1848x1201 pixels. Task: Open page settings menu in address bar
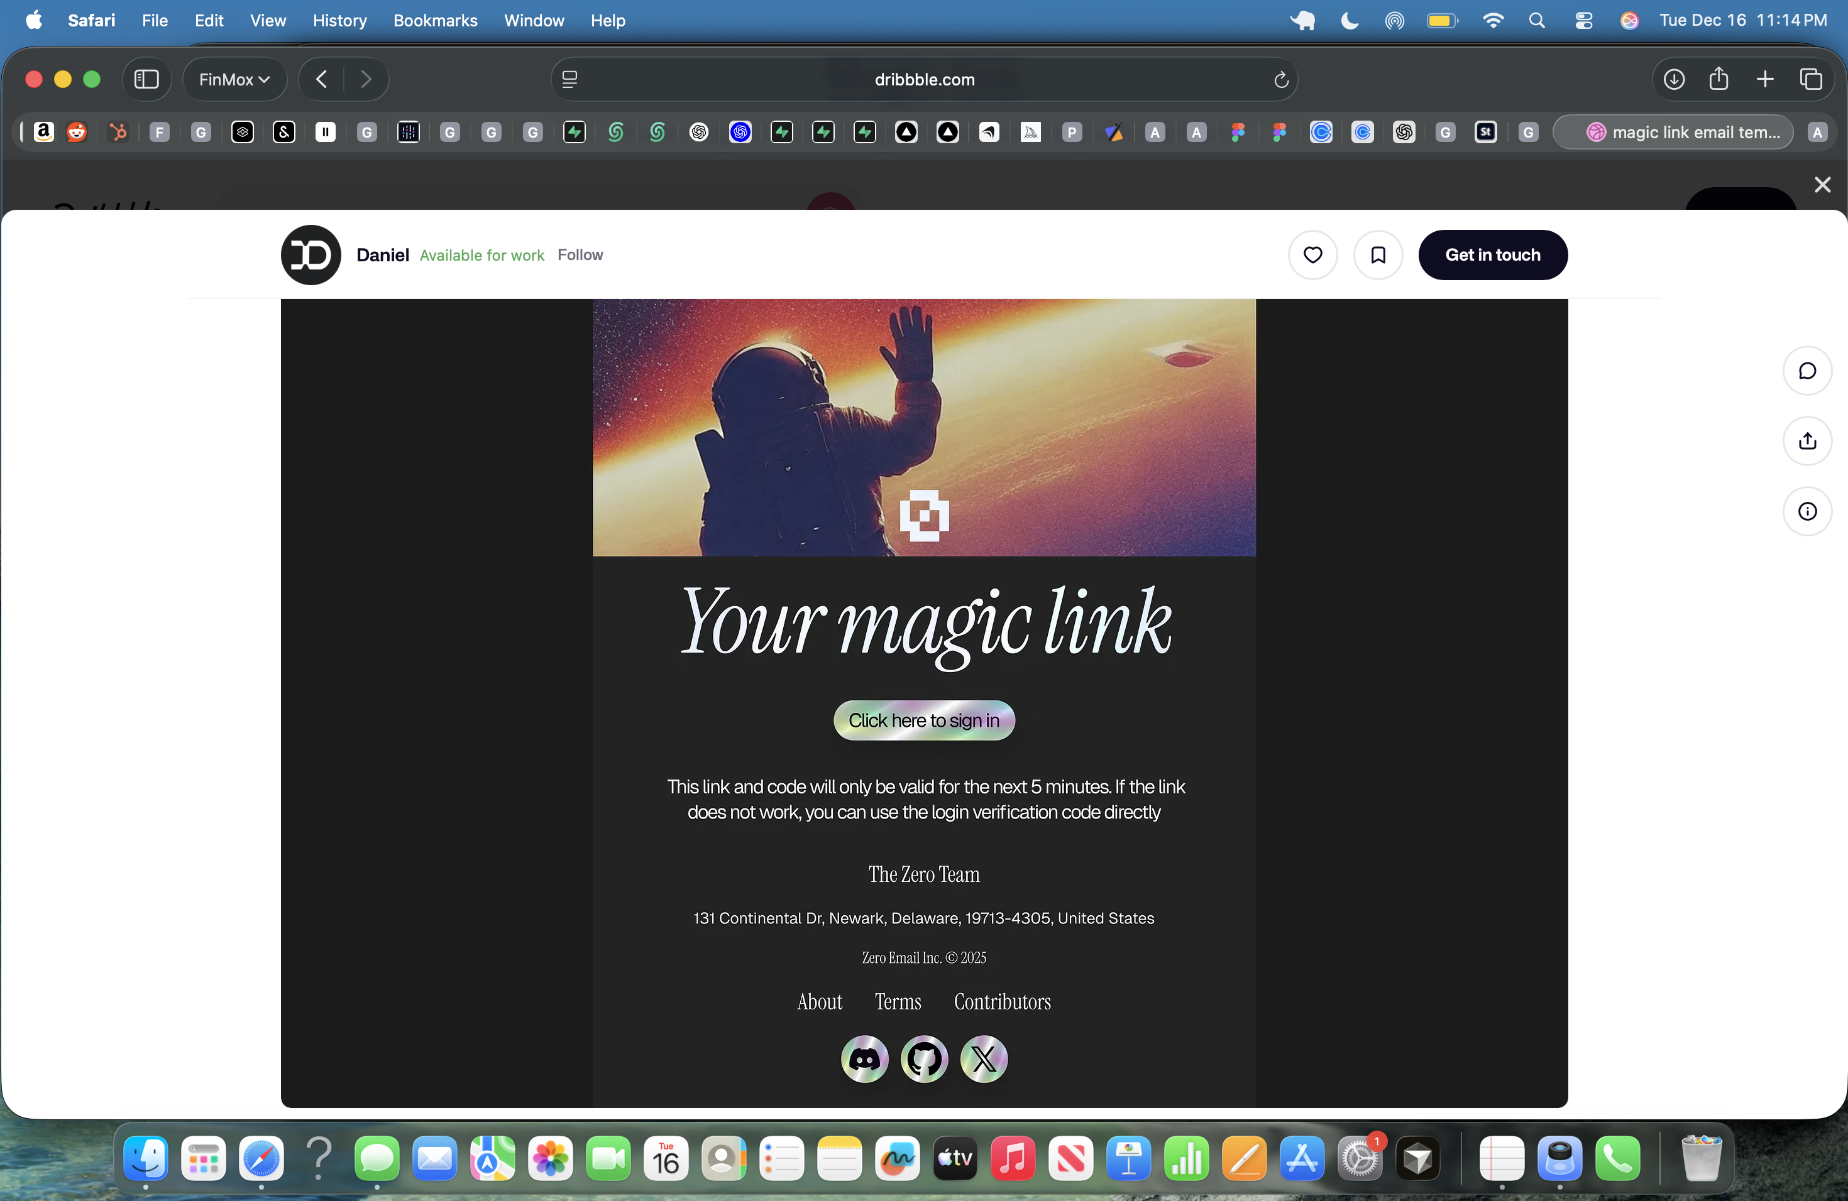coord(569,79)
